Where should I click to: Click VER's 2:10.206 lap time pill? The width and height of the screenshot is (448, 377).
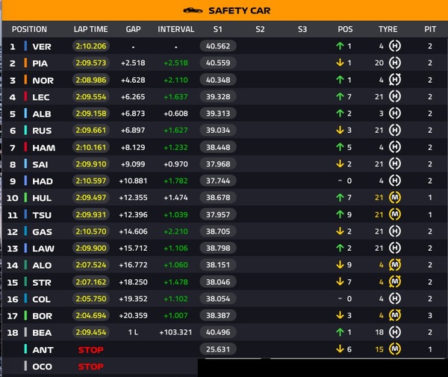pyautogui.click(x=91, y=46)
